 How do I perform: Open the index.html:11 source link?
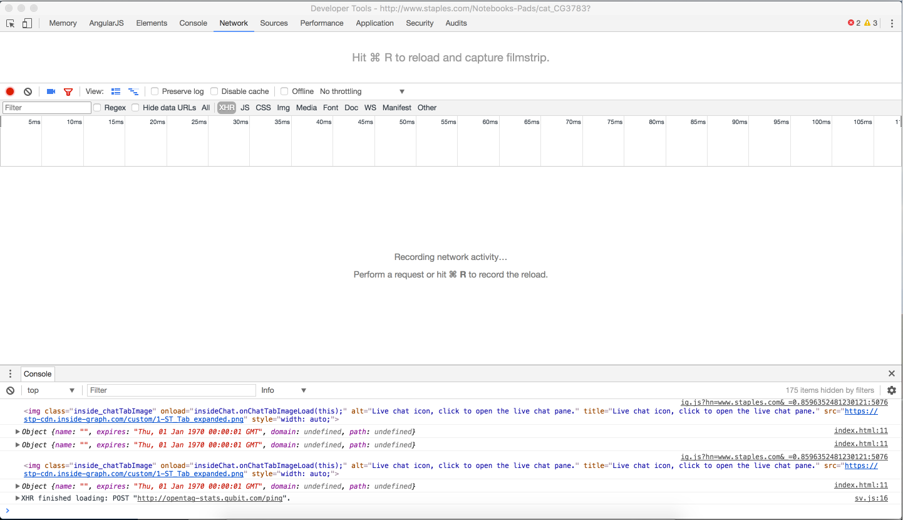click(860, 430)
